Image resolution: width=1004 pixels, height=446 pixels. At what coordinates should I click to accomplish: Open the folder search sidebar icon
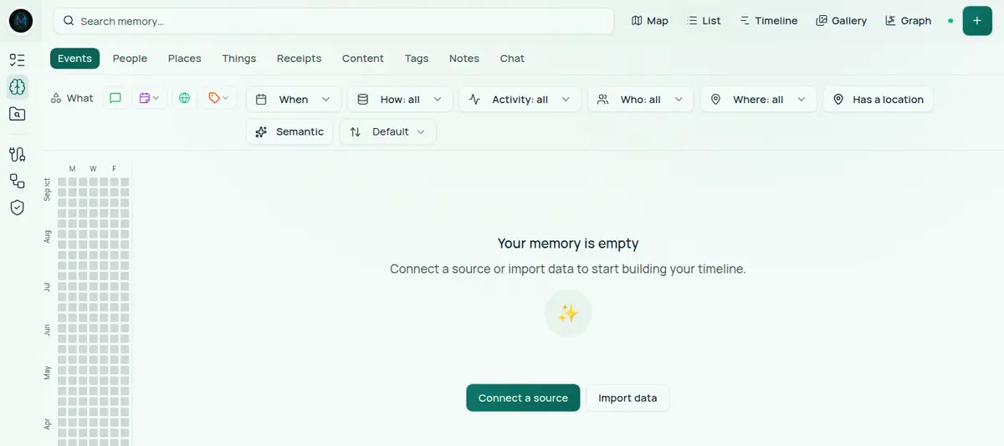[x=17, y=114]
